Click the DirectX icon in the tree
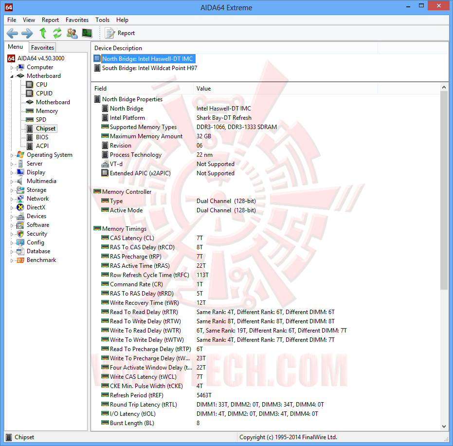 click(x=20, y=207)
